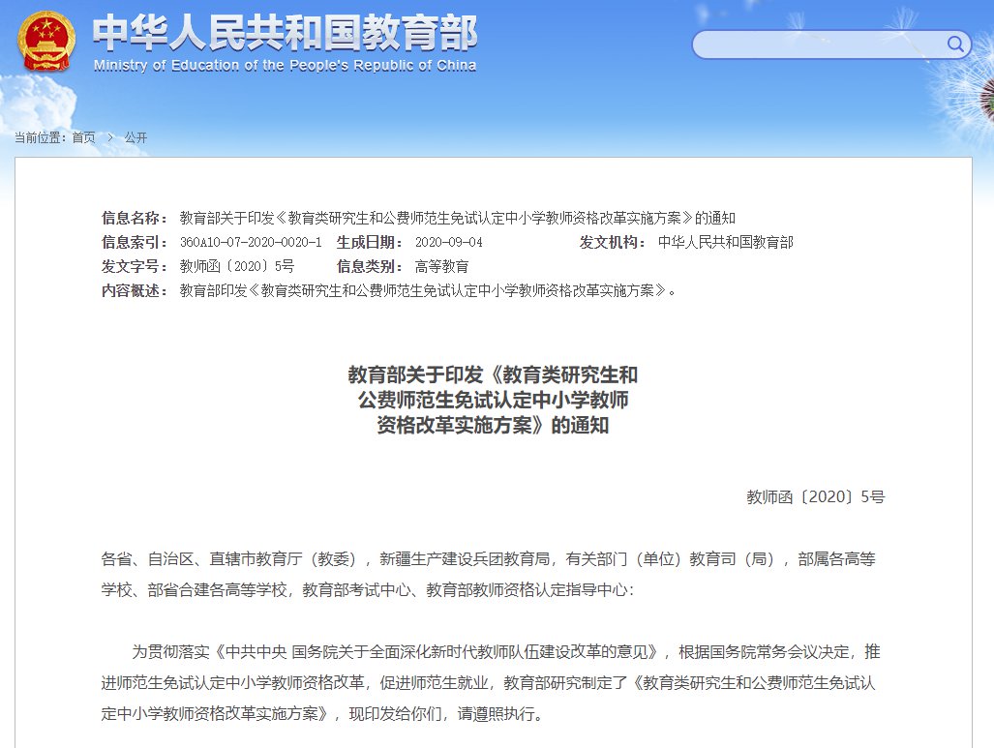
Task: Select the 内容概述 summary text
Action: pyautogui.click(x=429, y=290)
